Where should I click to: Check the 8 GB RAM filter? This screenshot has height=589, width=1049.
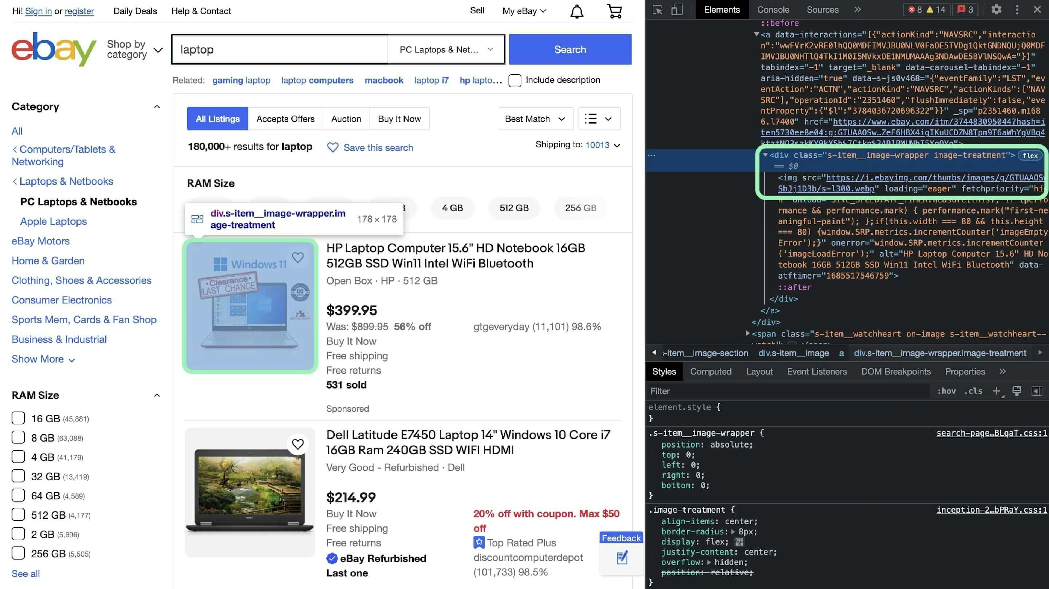[18, 437]
